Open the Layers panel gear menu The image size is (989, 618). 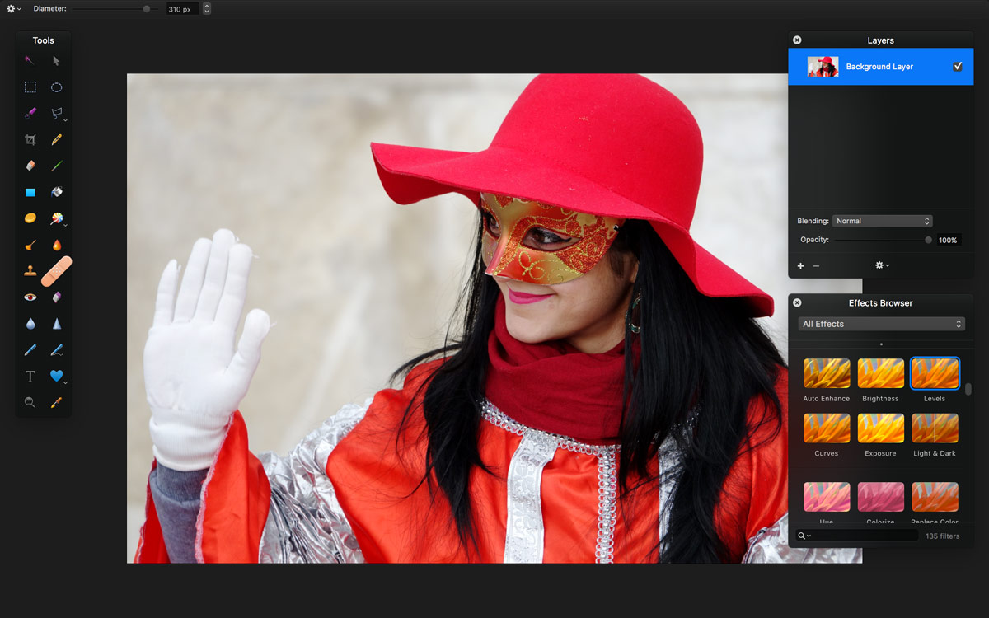click(882, 265)
